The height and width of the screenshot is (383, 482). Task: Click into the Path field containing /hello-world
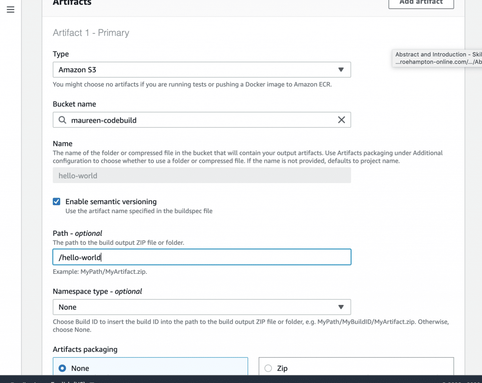[x=201, y=257]
